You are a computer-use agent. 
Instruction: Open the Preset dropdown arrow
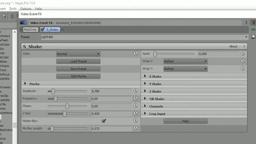click(246, 37)
